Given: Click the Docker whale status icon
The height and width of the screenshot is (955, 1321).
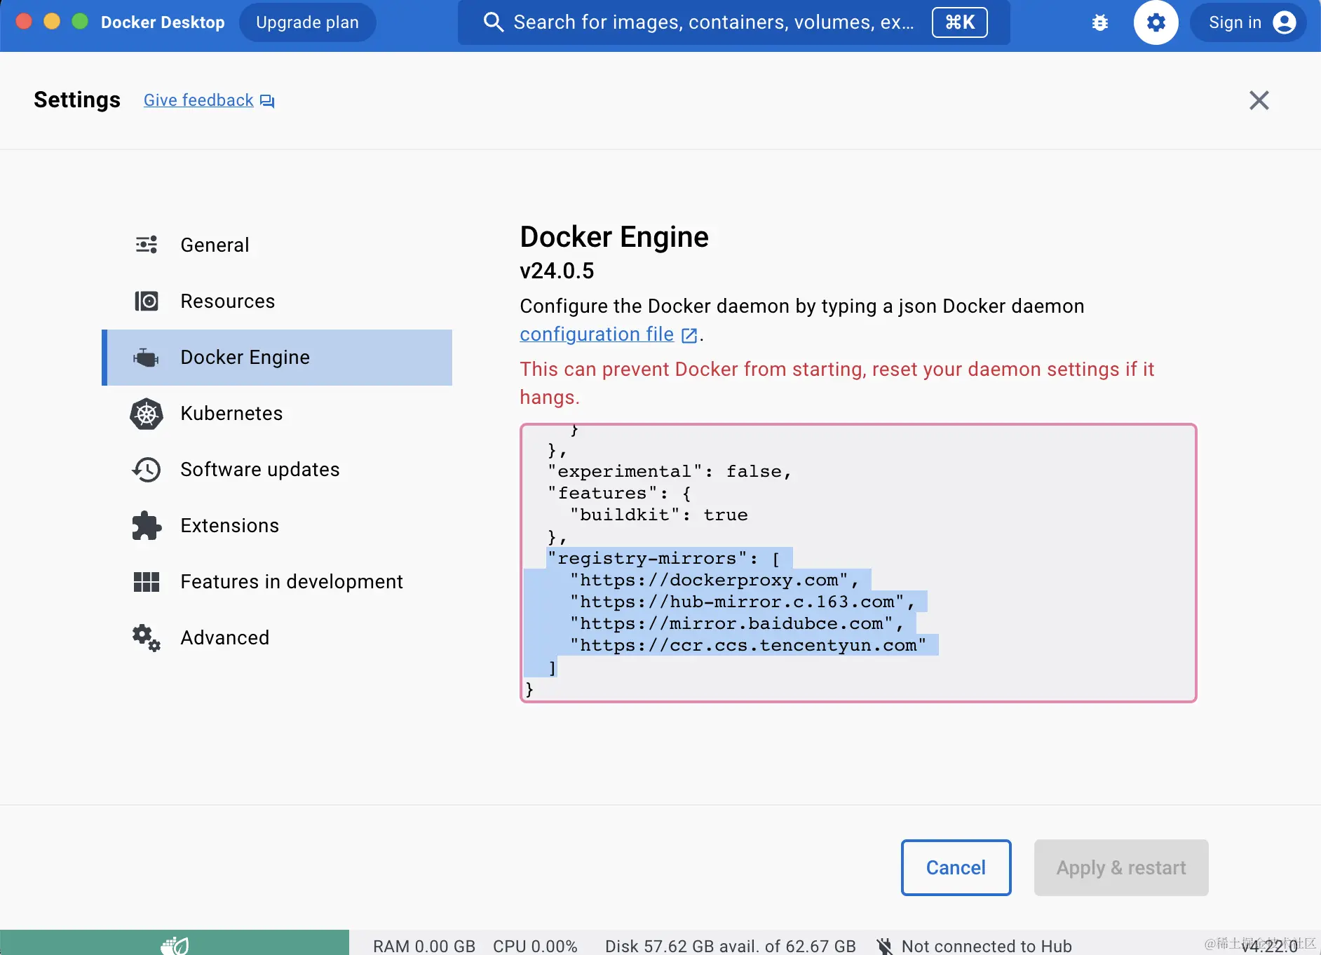Looking at the screenshot, I should pyautogui.click(x=175, y=944).
